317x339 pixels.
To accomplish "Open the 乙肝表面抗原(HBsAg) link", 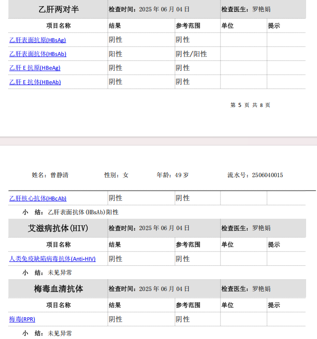I will coord(37,40).
